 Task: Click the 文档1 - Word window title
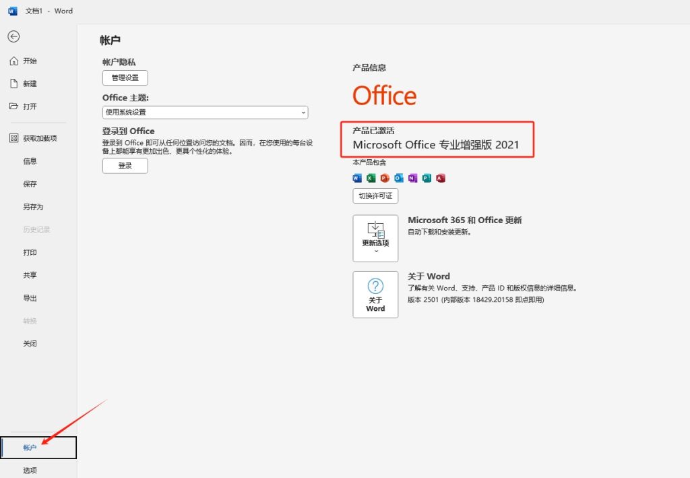[x=49, y=11]
